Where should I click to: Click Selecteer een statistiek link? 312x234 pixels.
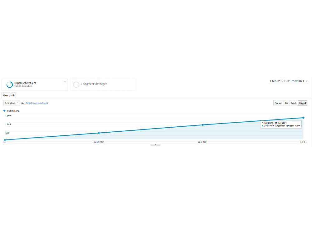37,103
